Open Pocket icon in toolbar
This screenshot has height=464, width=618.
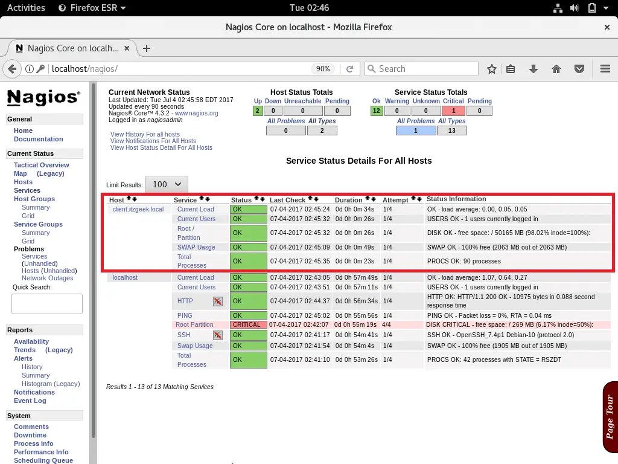(x=579, y=69)
